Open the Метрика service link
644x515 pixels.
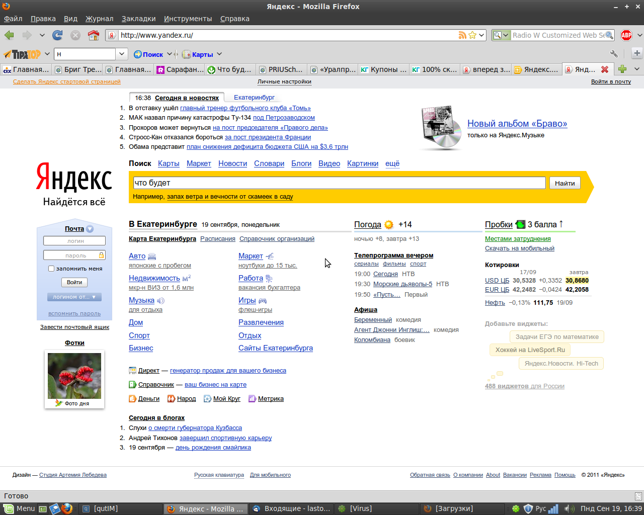tap(271, 399)
